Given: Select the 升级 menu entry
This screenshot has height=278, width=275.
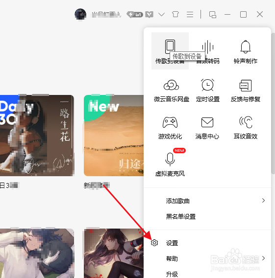Looking at the screenshot, I should tap(207, 274).
